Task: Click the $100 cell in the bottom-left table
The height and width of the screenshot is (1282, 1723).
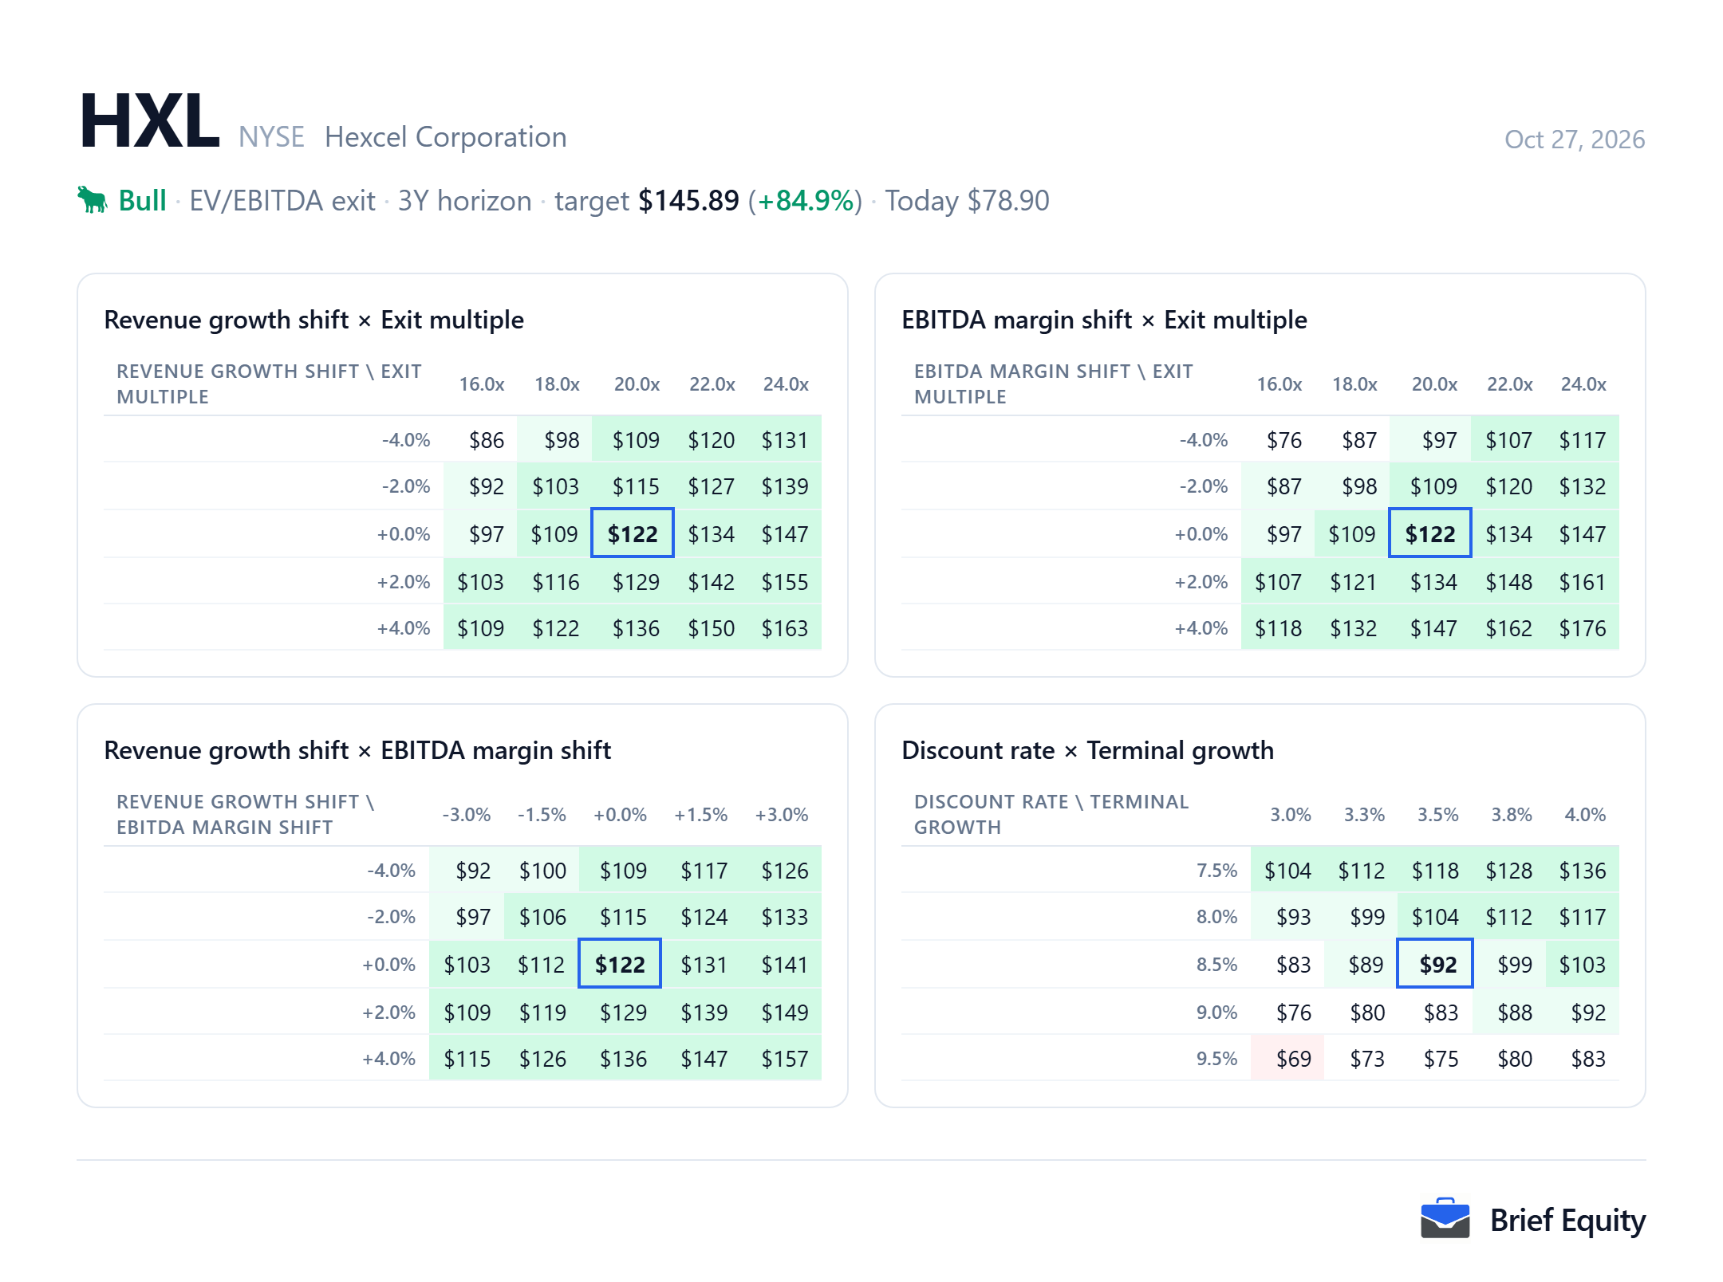Action: tap(542, 871)
